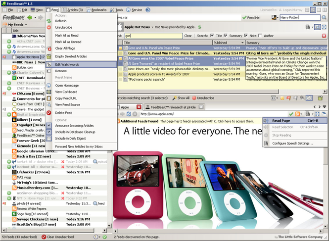The width and height of the screenshot is (329, 241).
Task: Click the green refresh icon beside Apple Hot News
Action: [x=199, y=27]
